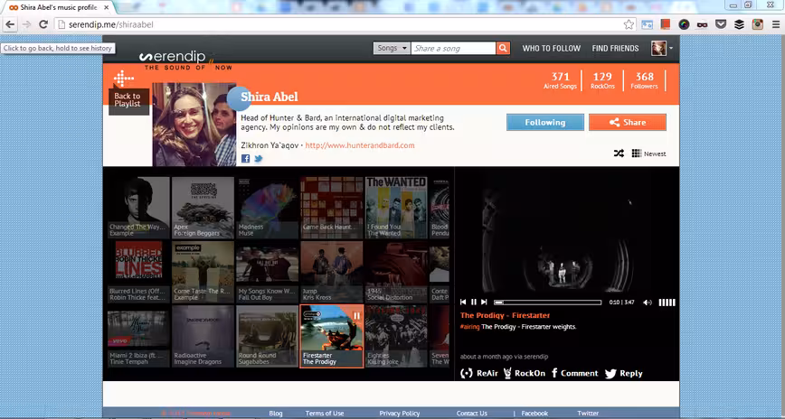This screenshot has width=785, height=419.
Task: Play 1945 by Social Distortion
Action: [396, 272]
